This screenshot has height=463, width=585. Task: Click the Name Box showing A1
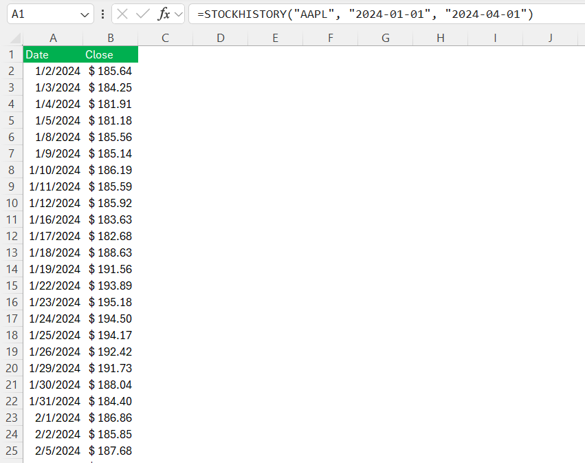[x=50, y=14]
